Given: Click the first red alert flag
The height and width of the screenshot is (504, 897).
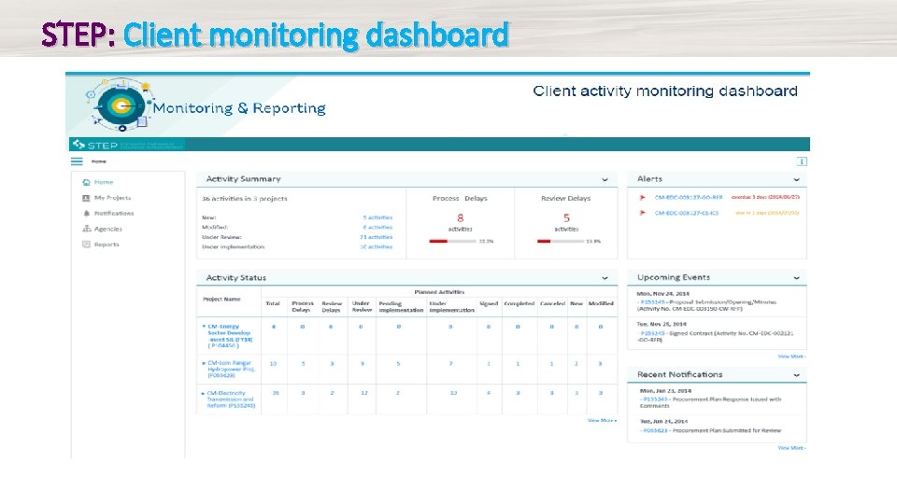Looking at the screenshot, I should coord(642,197).
